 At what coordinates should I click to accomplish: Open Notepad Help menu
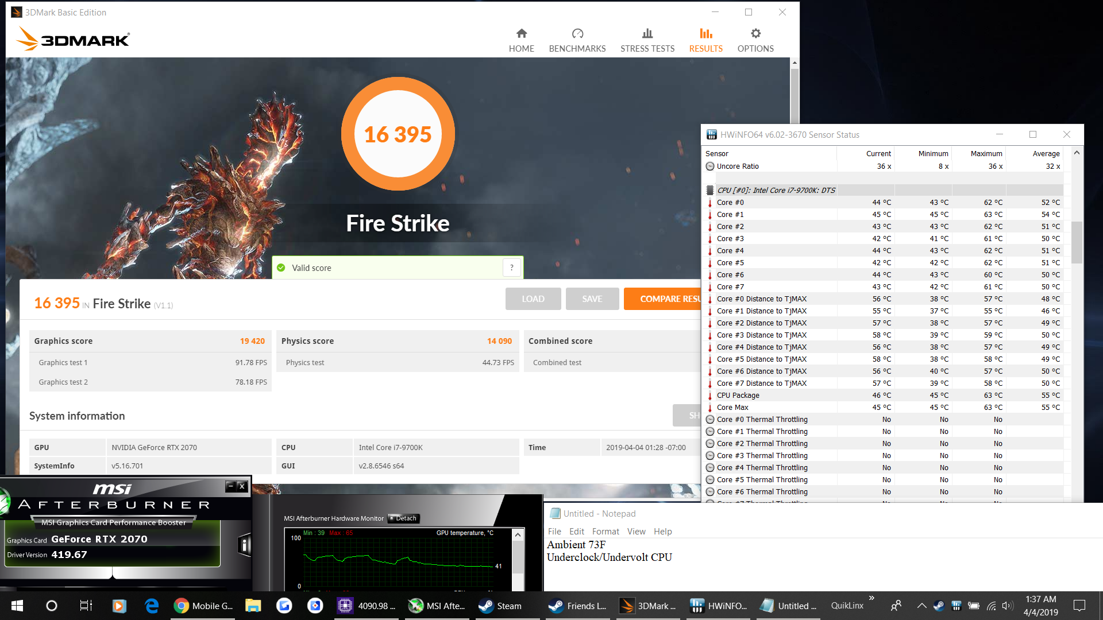point(662,532)
